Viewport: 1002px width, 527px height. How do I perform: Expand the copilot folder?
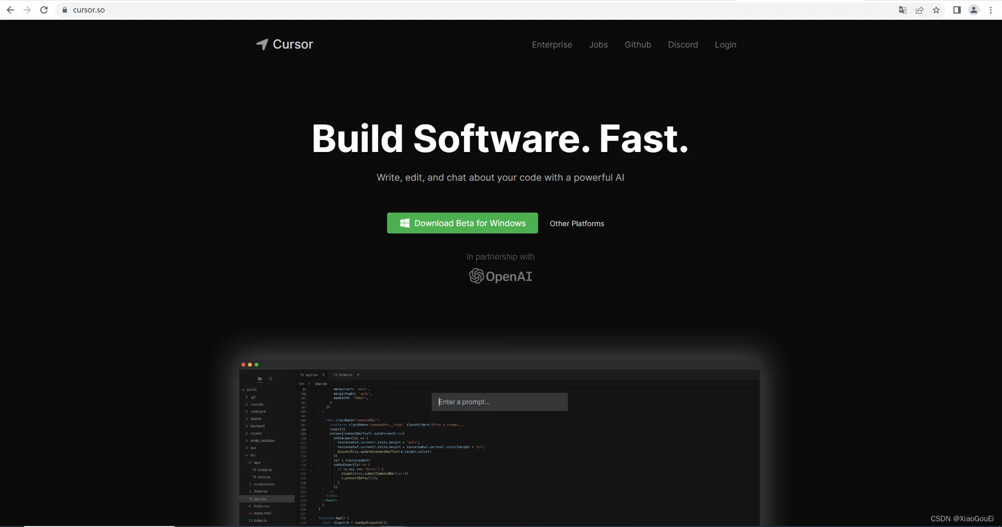click(x=254, y=434)
